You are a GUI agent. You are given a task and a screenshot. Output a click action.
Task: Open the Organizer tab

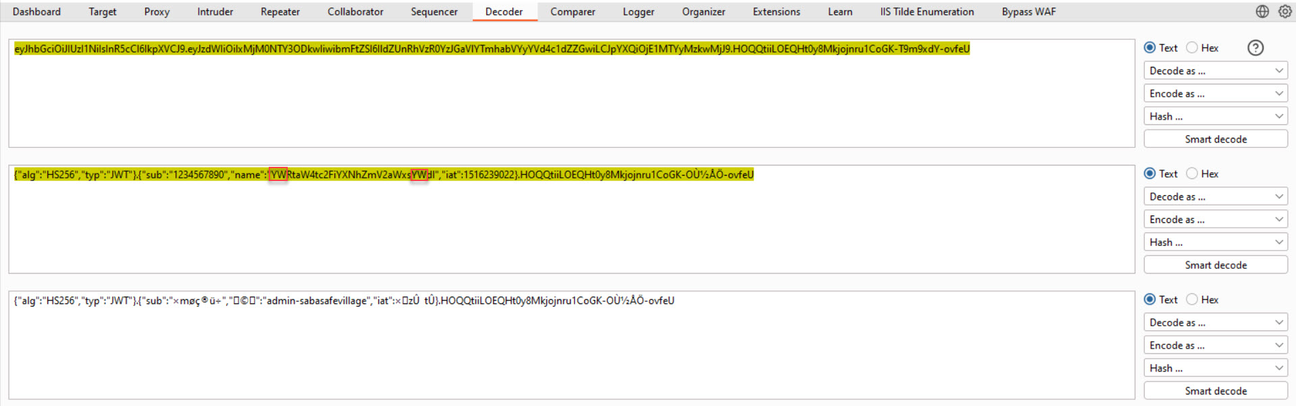pos(704,11)
